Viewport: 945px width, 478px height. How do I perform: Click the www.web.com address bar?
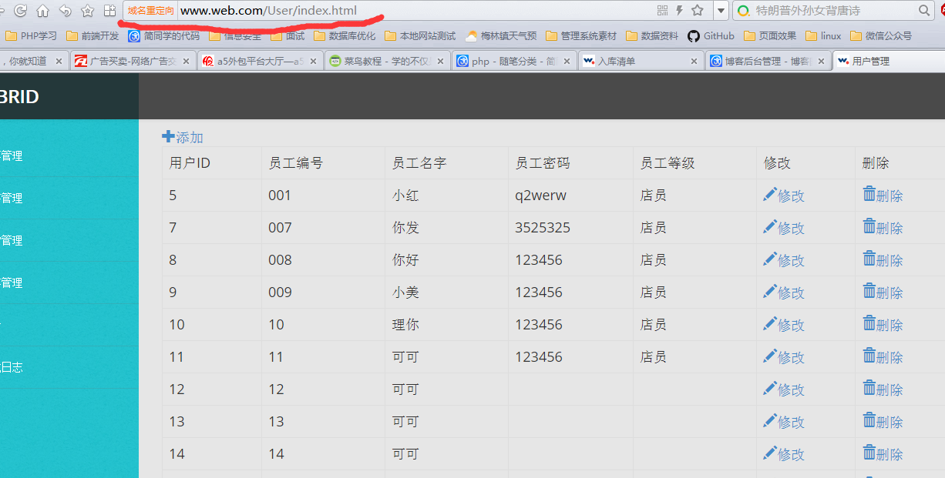point(416,11)
